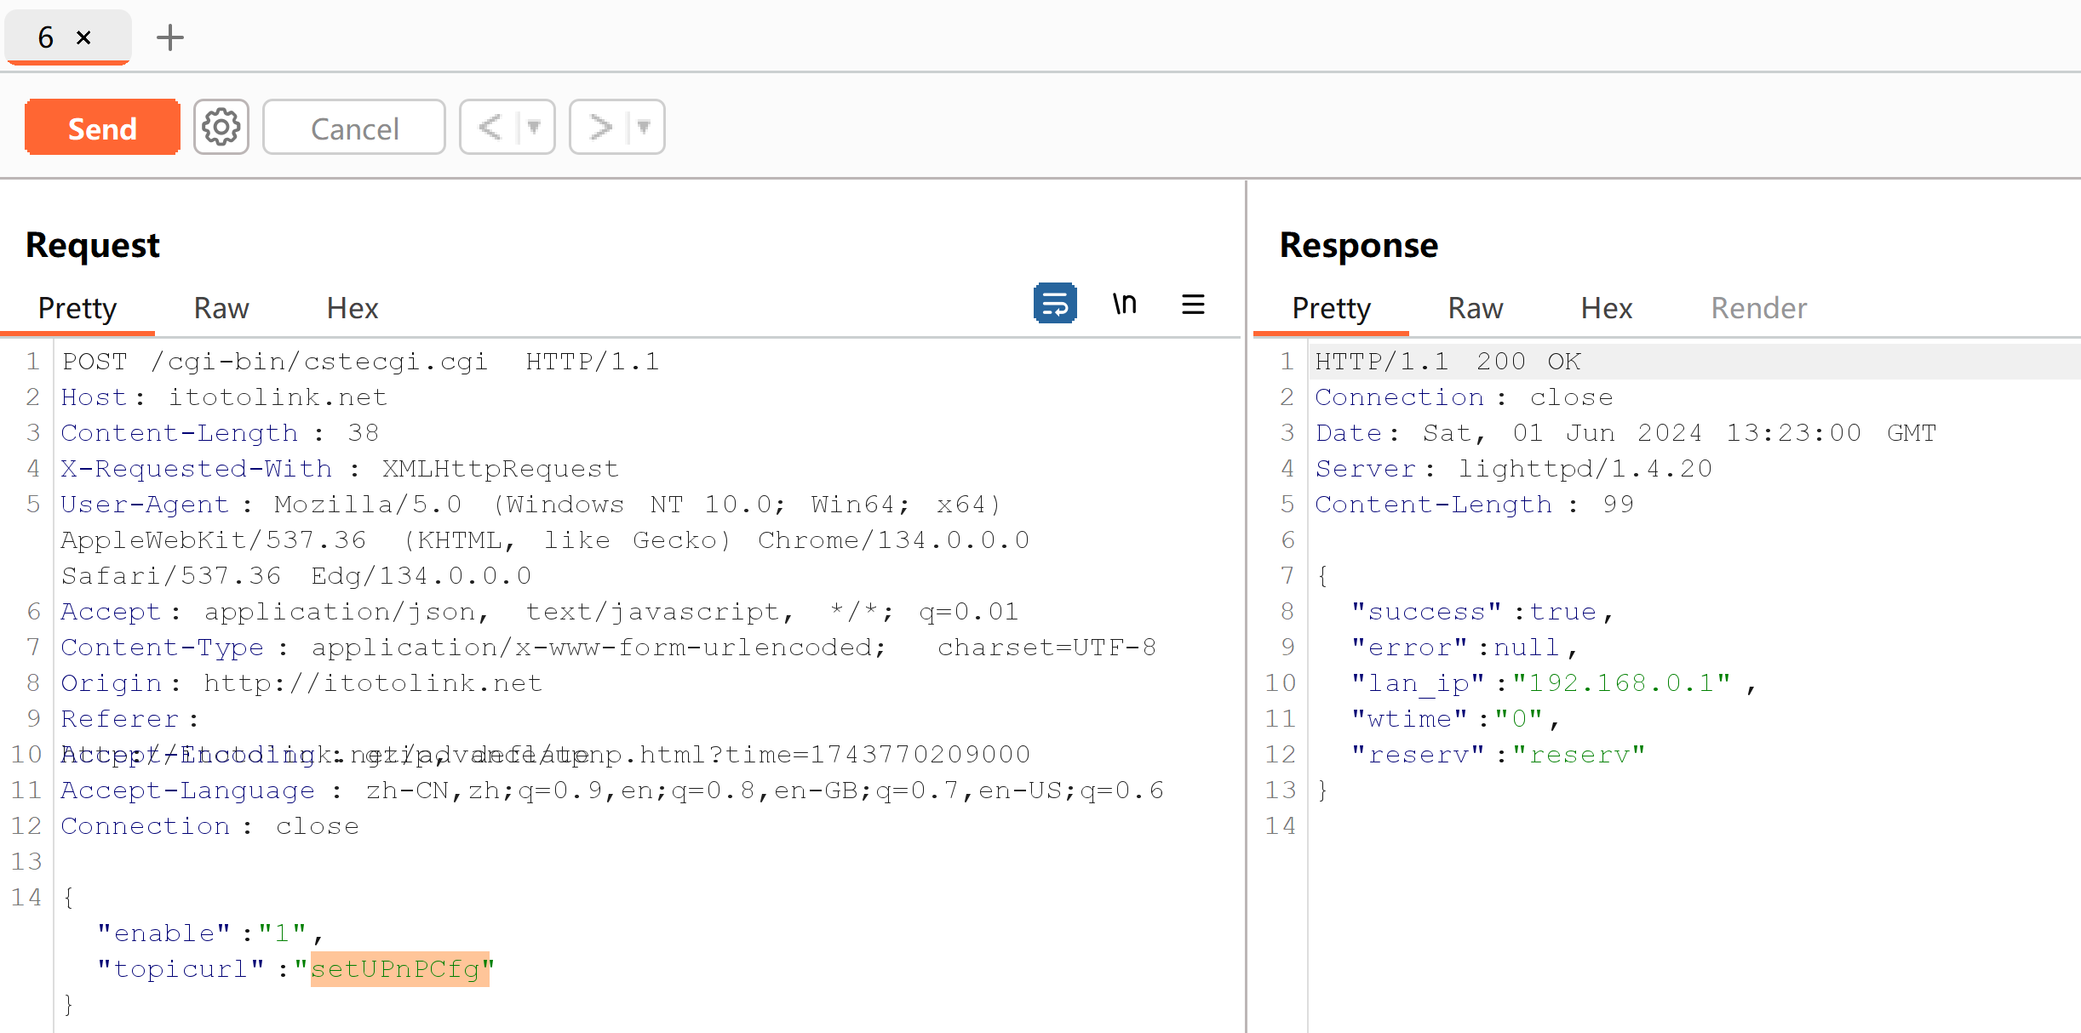Switch Request view to Hex tab
Viewport: 2081px width, 1033px height.
[353, 308]
